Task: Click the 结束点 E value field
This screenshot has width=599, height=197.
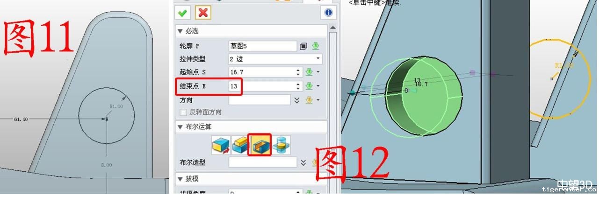Action: [x=262, y=86]
